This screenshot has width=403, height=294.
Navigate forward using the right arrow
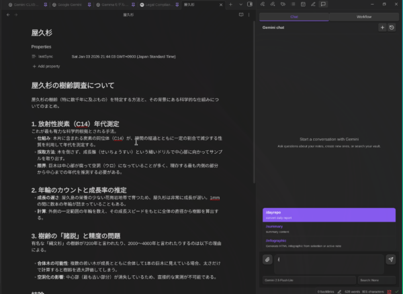17,14
